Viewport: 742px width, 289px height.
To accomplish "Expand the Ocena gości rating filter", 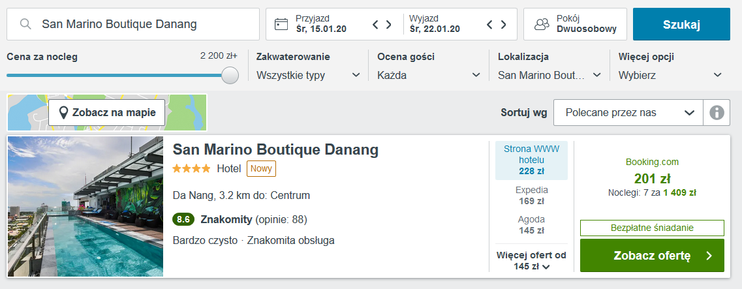I will coord(429,75).
